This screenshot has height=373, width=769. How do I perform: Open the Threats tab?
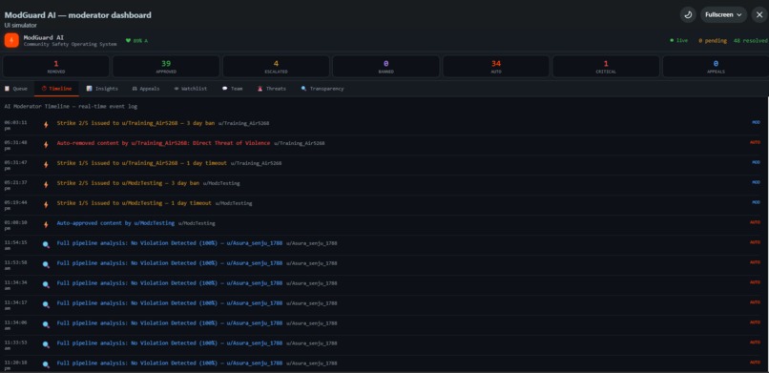click(272, 89)
